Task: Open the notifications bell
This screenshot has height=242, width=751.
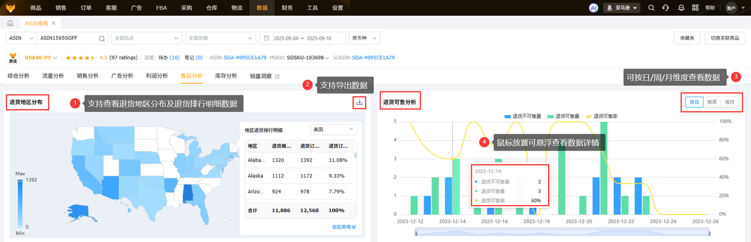Action: [681, 8]
